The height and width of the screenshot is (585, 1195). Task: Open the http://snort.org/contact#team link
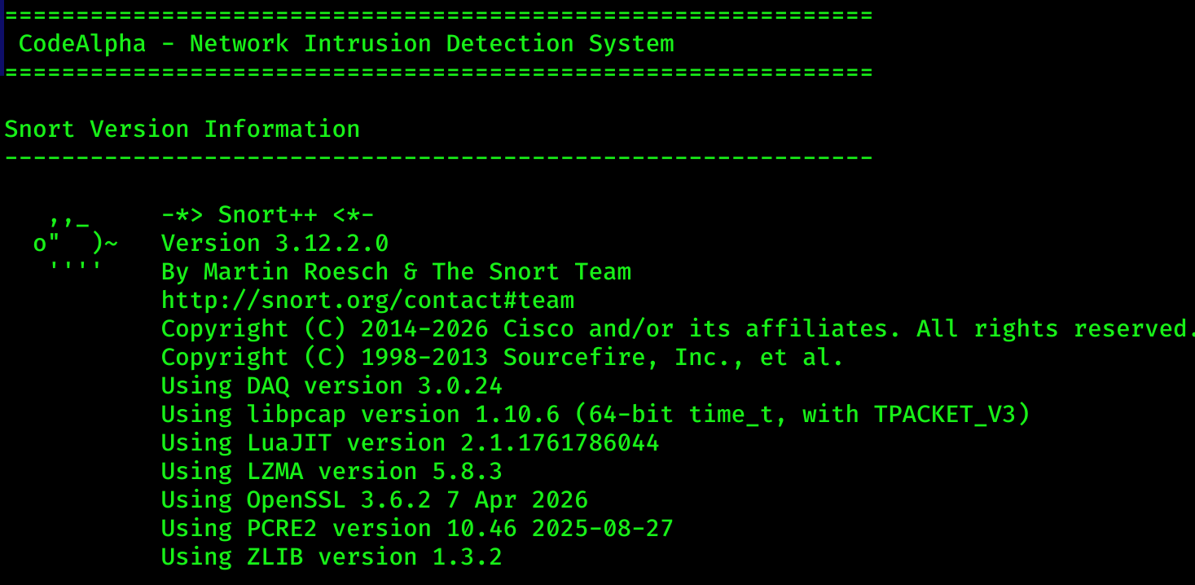point(367,300)
